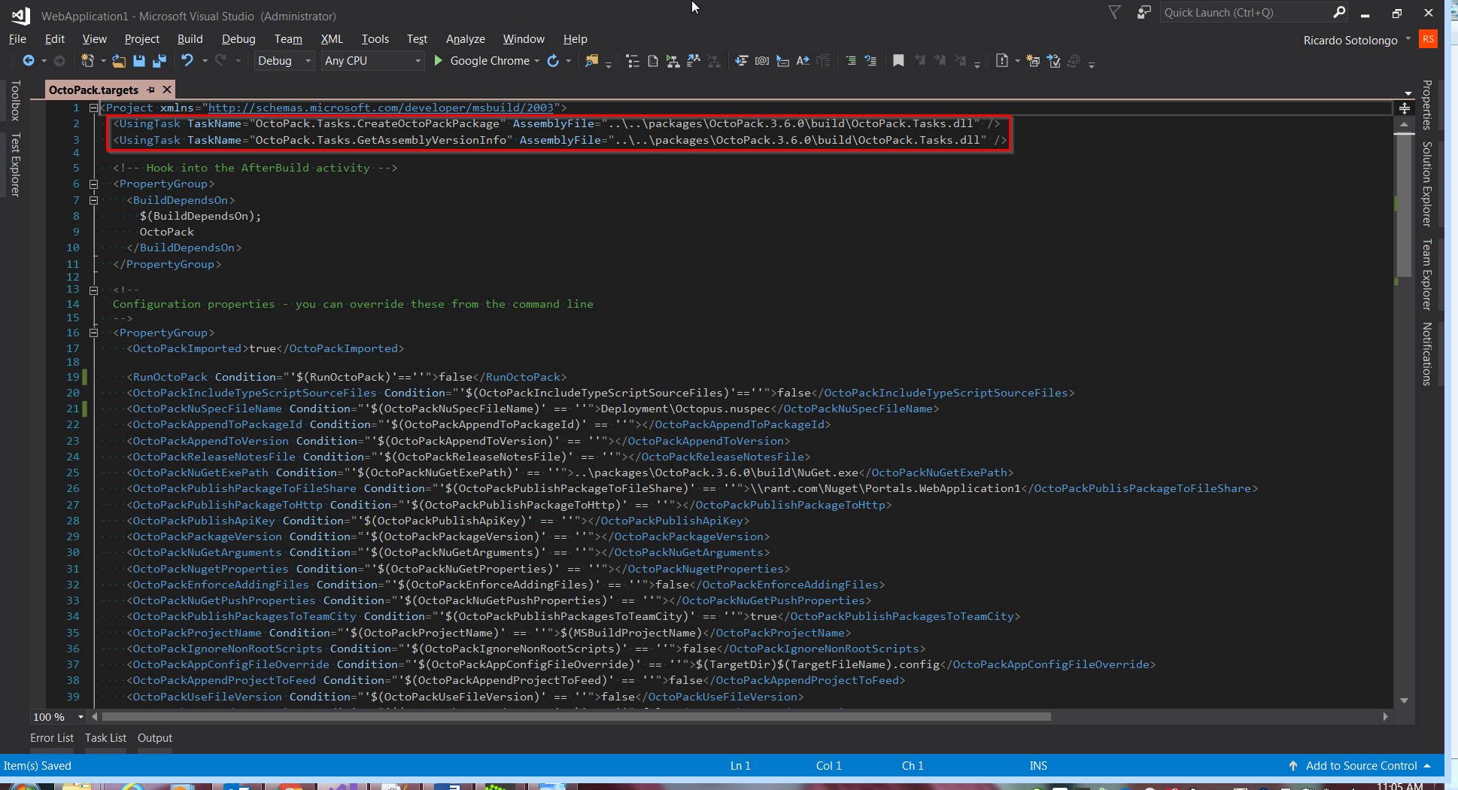Expand the Properties side panel
1458x790 pixels.
pyautogui.click(x=1426, y=105)
